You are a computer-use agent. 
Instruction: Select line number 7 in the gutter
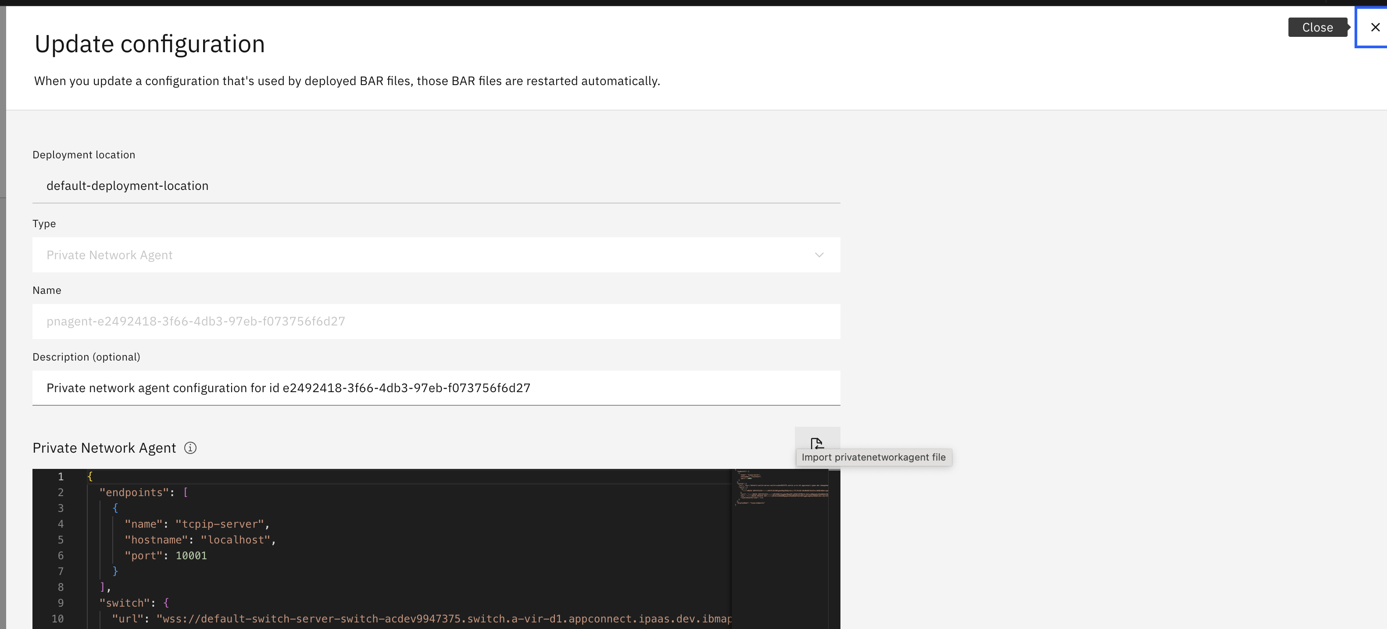61,572
